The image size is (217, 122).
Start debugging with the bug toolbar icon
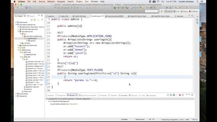click(119, 7)
